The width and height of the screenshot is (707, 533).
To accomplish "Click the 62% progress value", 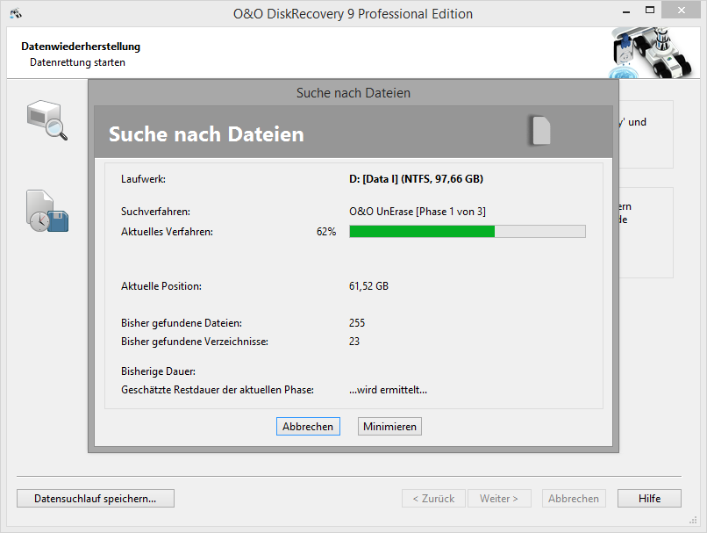I will coord(326,232).
